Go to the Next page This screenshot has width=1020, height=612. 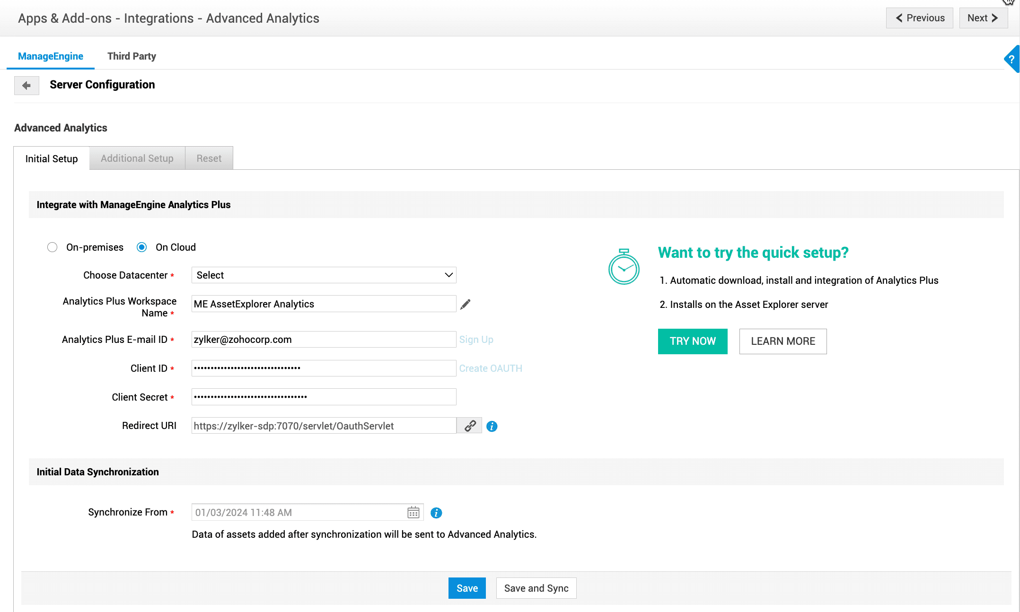coord(983,18)
